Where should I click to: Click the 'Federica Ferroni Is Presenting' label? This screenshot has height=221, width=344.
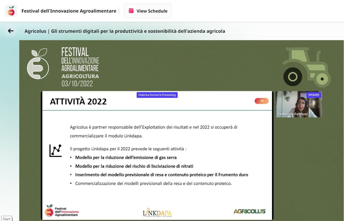pyautogui.click(x=157, y=95)
